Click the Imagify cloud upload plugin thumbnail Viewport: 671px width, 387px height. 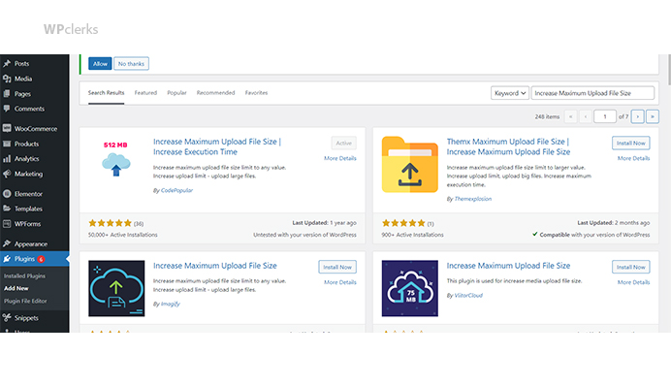(116, 288)
